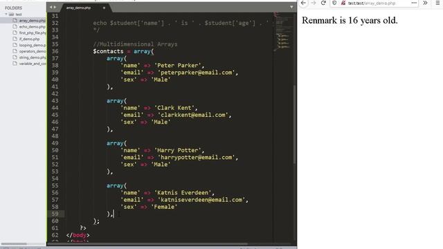This screenshot has height=249, width=443.
Task: Click the commented echo $student line
Action: [181, 23]
